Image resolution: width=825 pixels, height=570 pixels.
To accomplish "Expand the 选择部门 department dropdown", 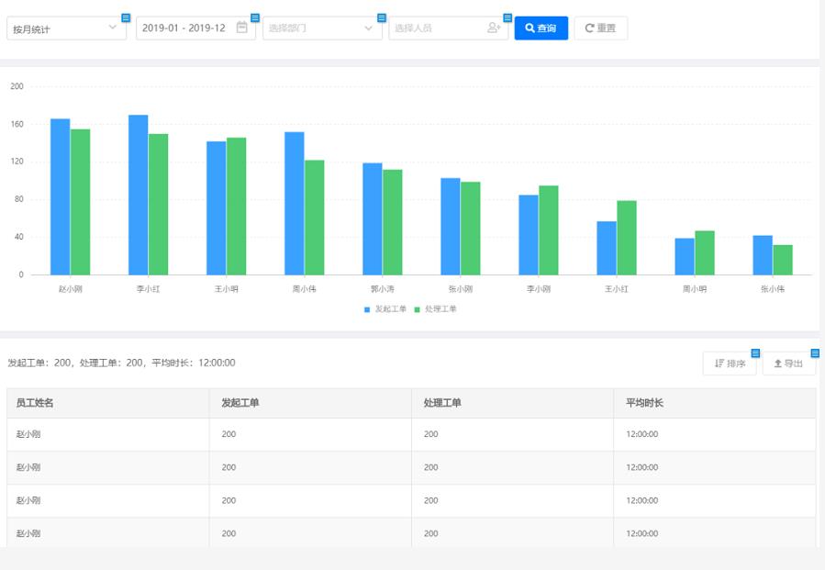I will [x=322, y=28].
